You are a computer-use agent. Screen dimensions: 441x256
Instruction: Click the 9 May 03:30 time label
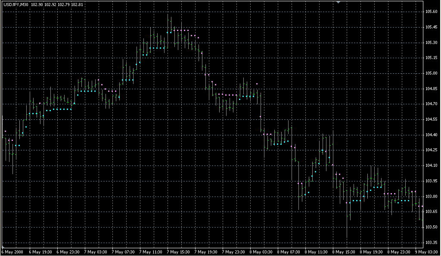(426, 252)
